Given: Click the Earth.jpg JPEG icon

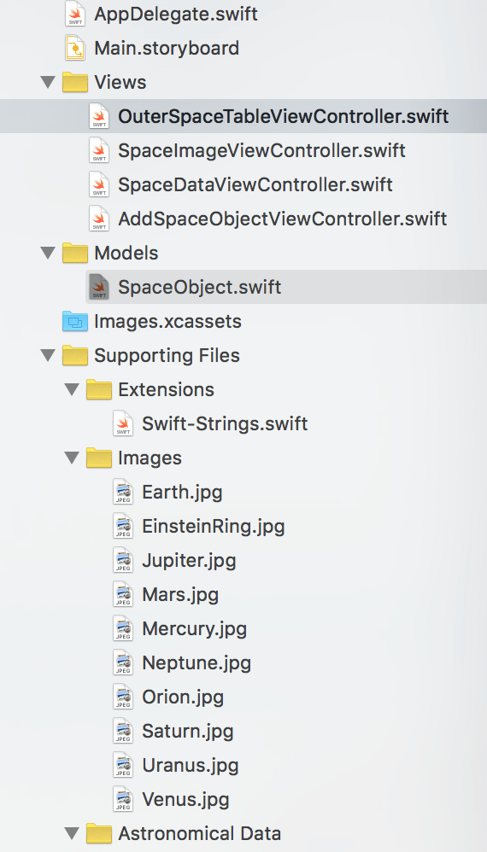Looking at the screenshot, I should click(123, 493).
